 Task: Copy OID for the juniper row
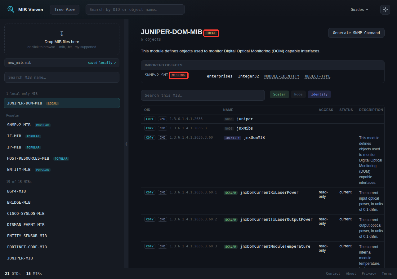point(150,119)
